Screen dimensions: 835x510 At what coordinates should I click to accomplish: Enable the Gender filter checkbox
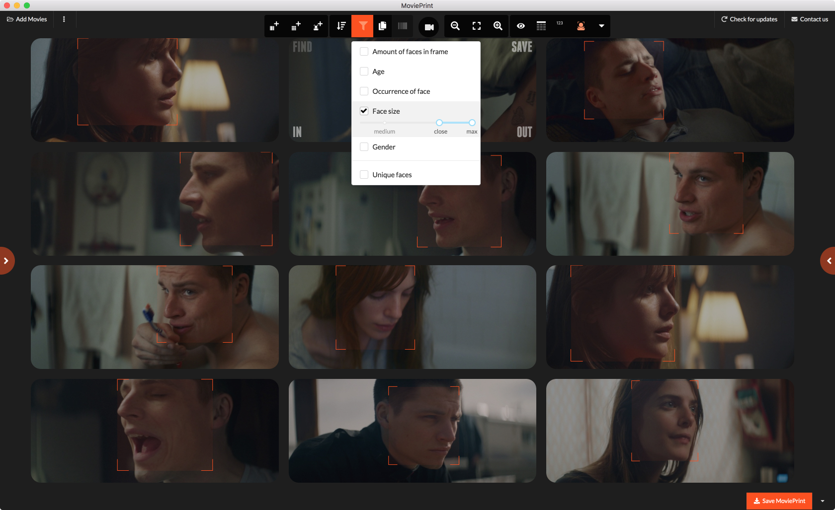[364, 146]
